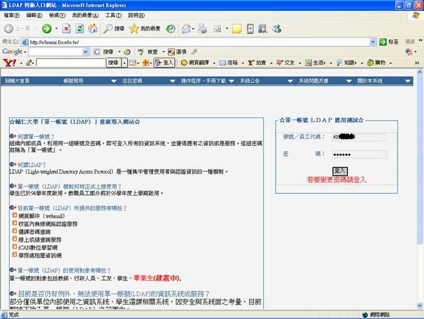Click the Yahoo! logo icon
Viewport: 424px width, 319px height.
pos(10,63)
